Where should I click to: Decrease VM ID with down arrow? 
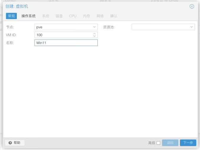point(95,36)
